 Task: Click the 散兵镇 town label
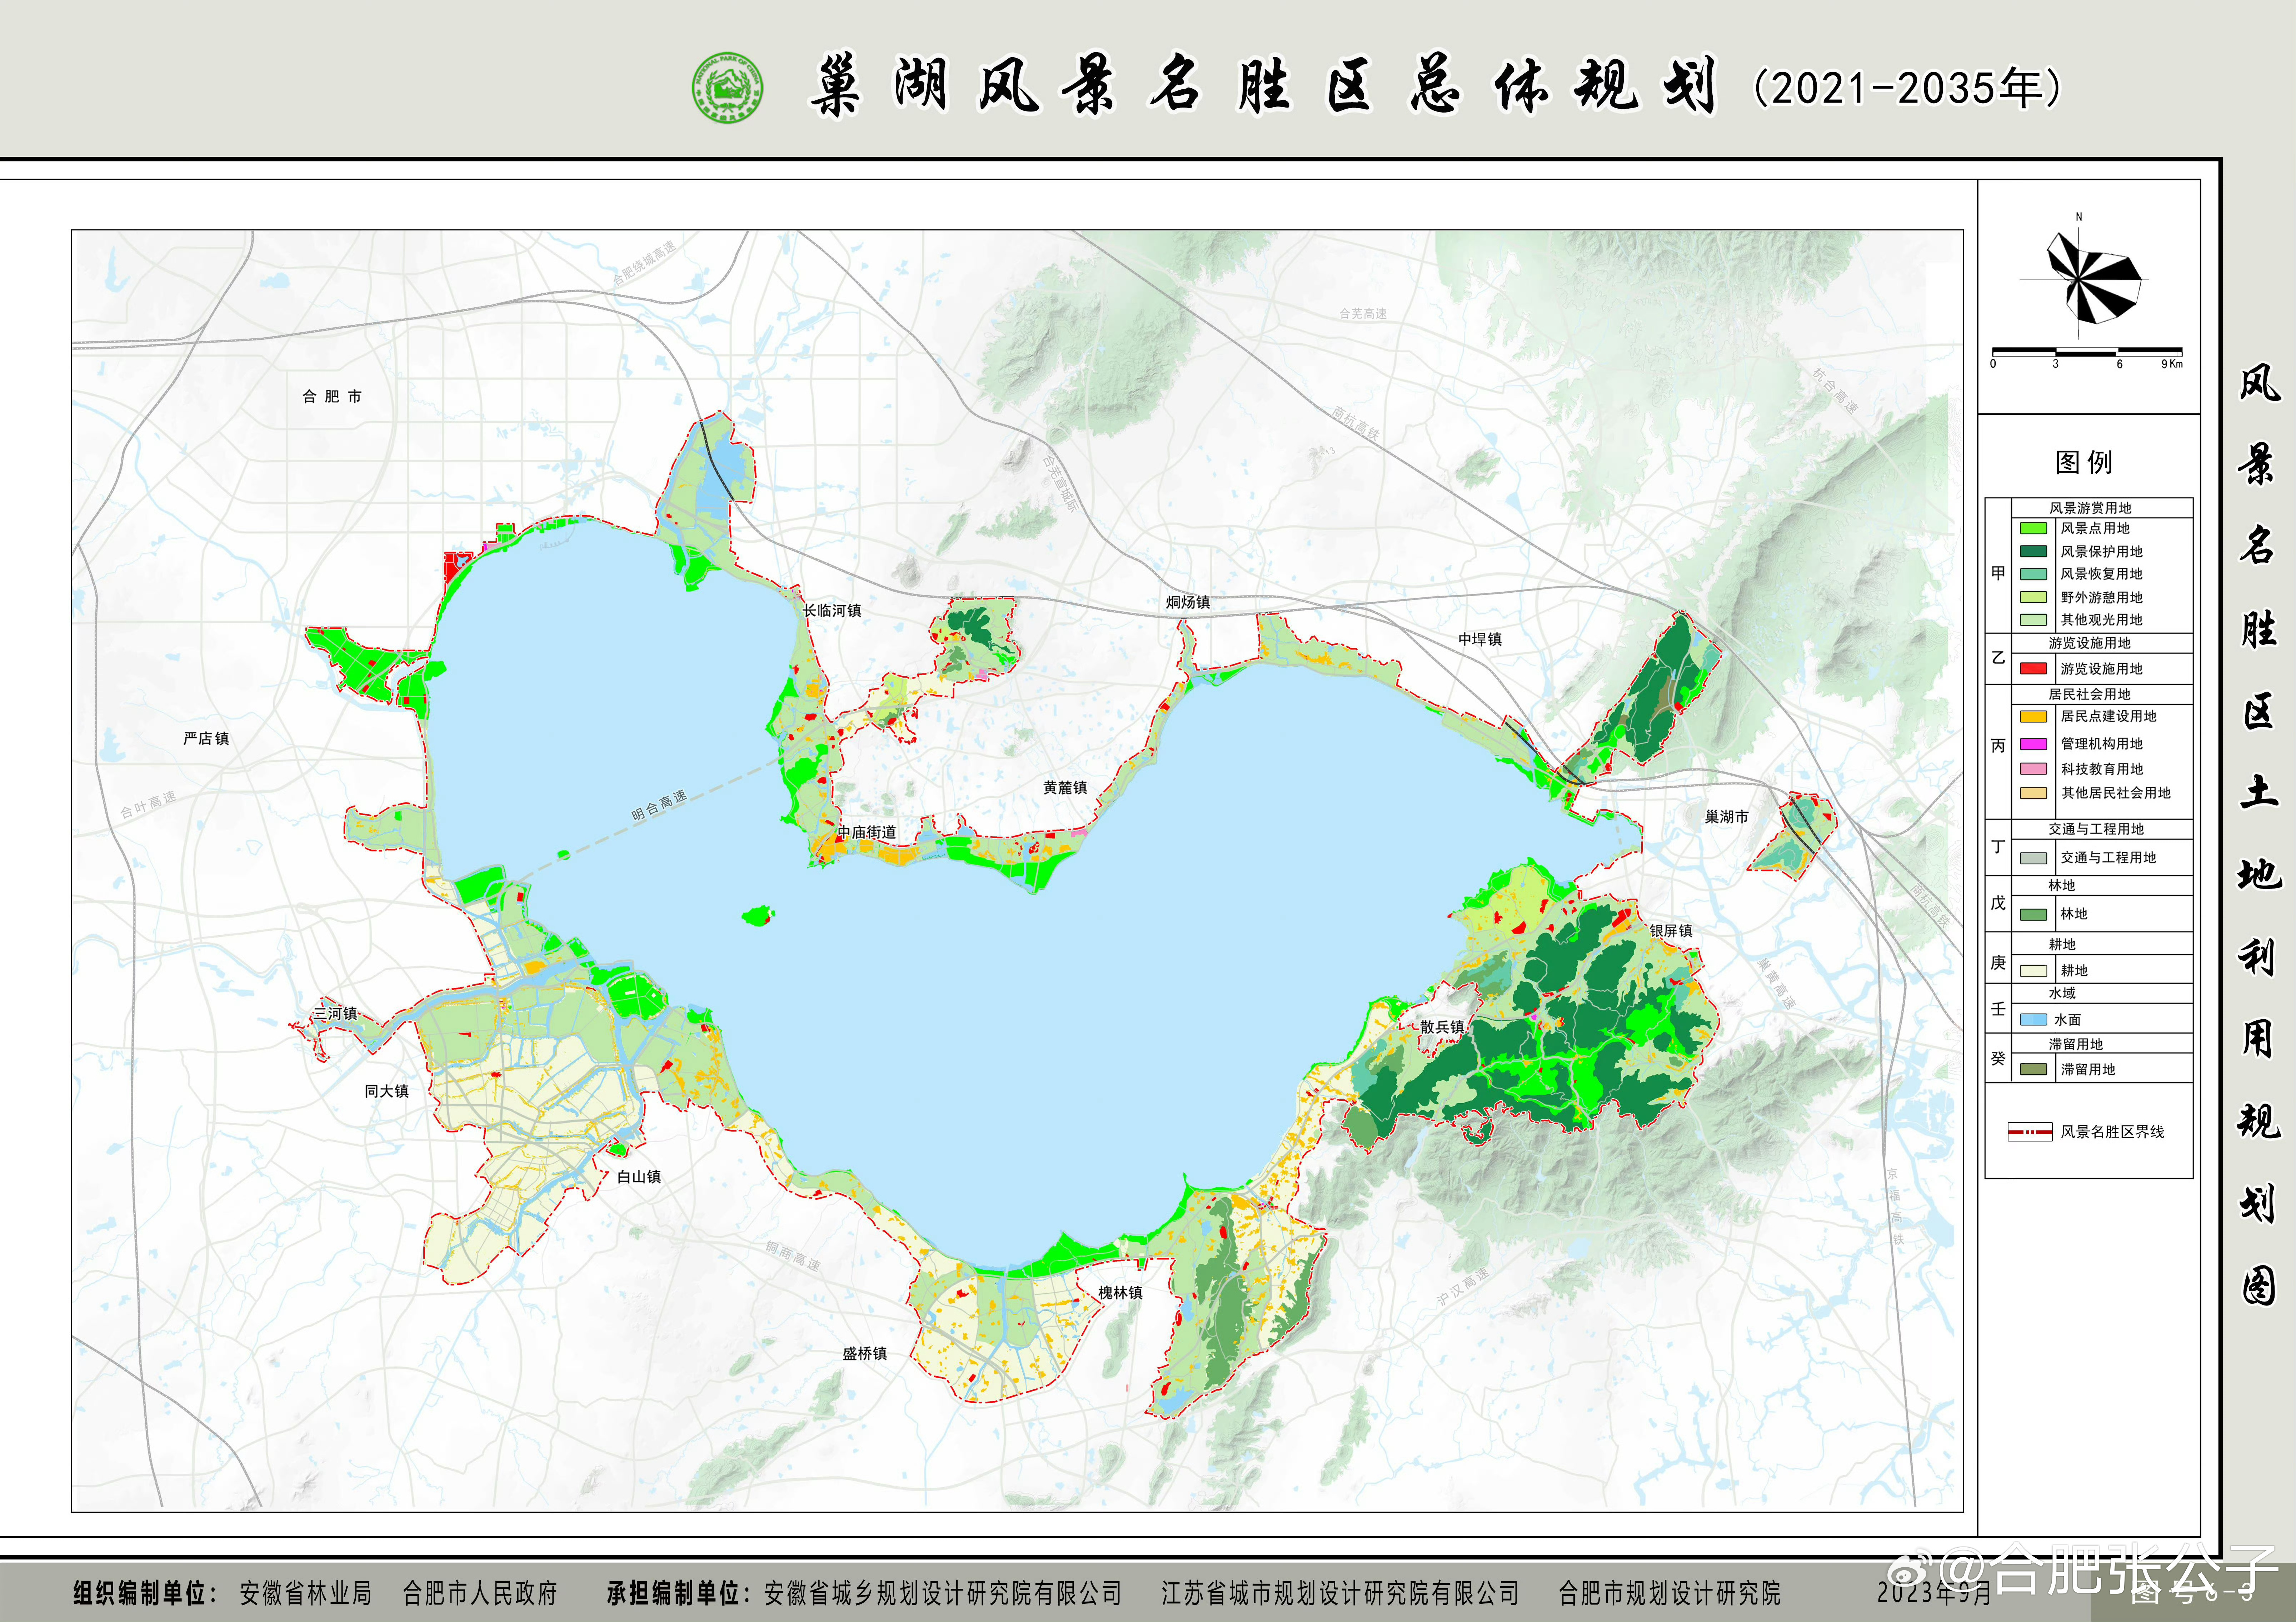(x=1442, y=1027)
